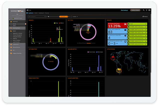The image size is (159, 106).
Task: Click the API sidebar icon
Action: tap(10, 50)
